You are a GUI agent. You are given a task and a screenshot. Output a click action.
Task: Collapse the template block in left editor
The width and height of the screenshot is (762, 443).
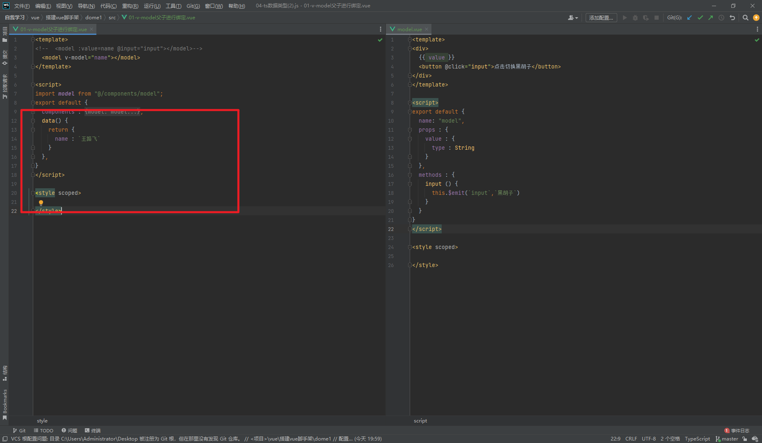coord(33,40)
